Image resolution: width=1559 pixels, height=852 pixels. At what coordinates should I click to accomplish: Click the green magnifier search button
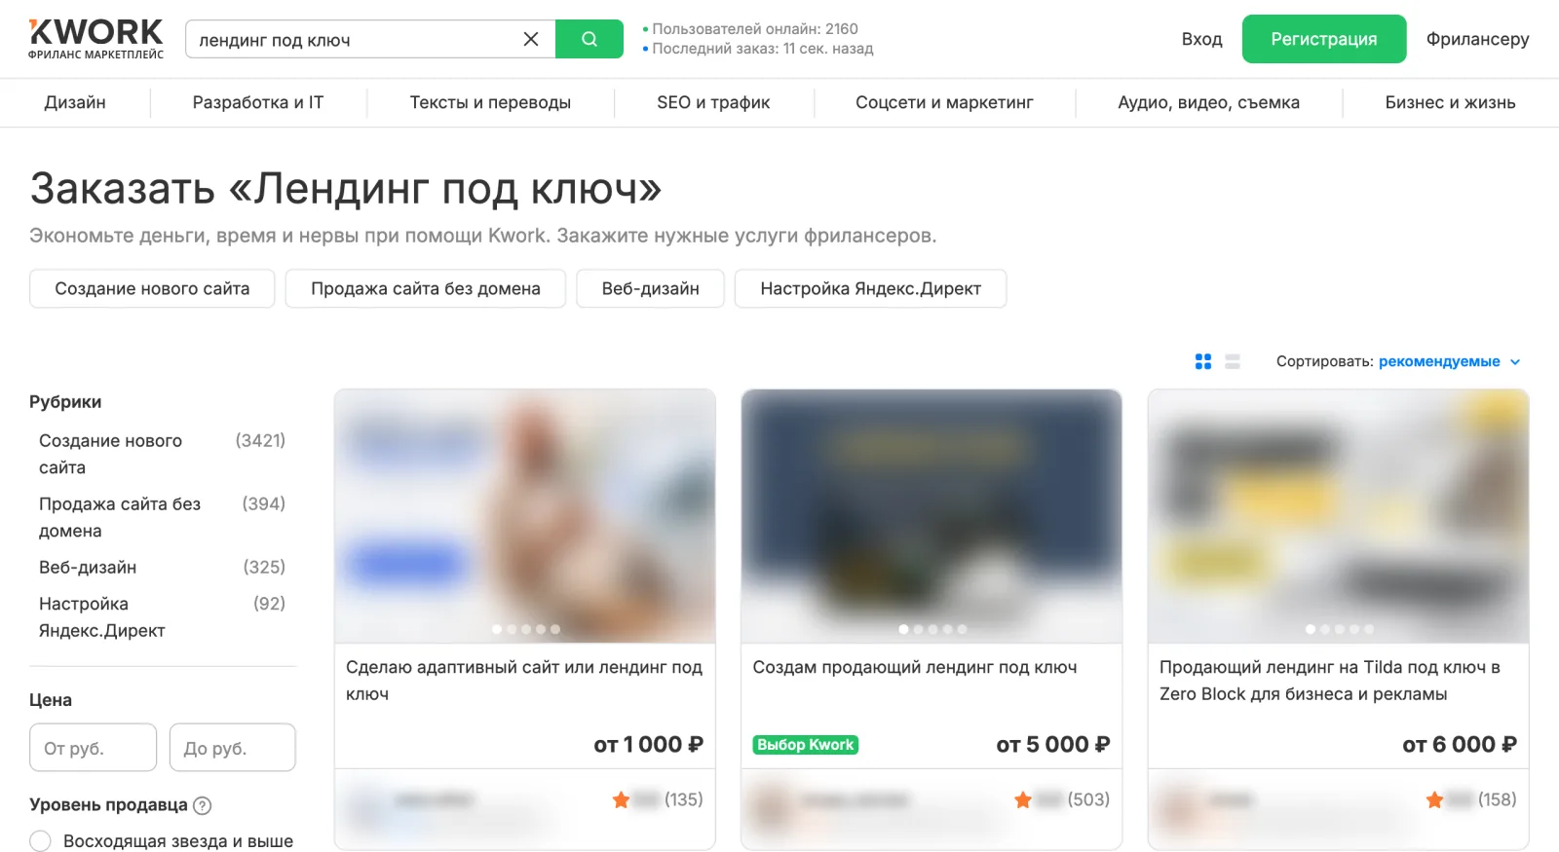589,39
